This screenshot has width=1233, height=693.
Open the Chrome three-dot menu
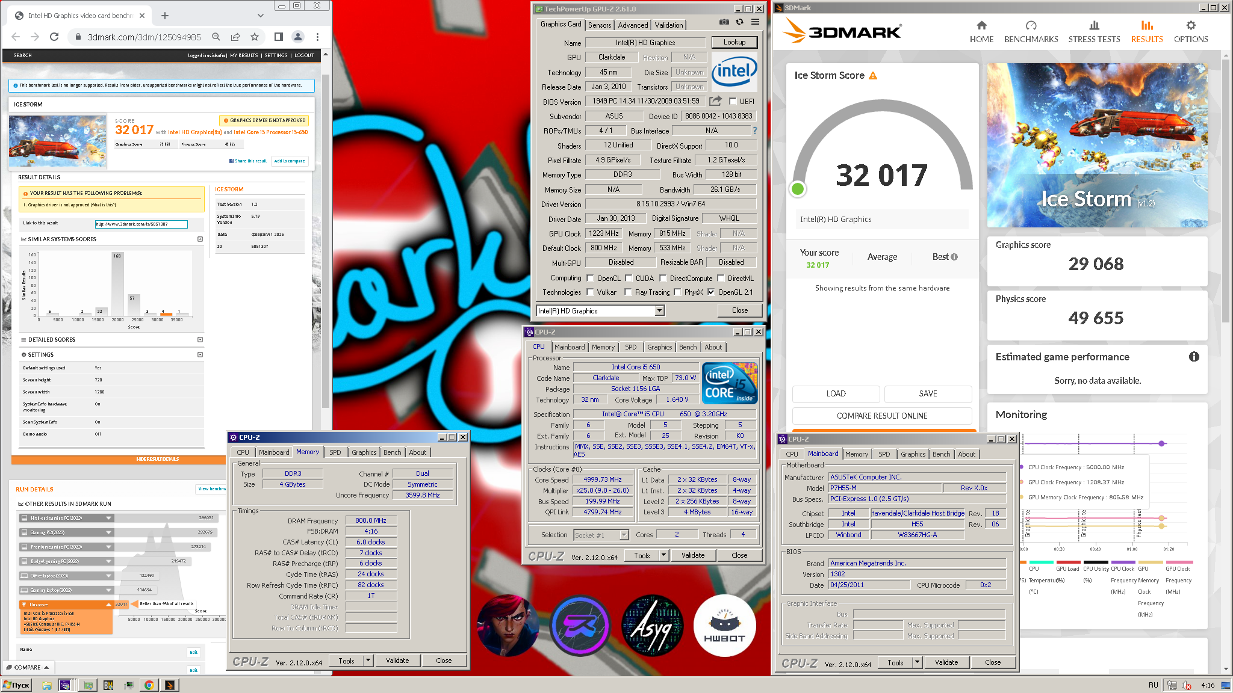click(317, 37)
